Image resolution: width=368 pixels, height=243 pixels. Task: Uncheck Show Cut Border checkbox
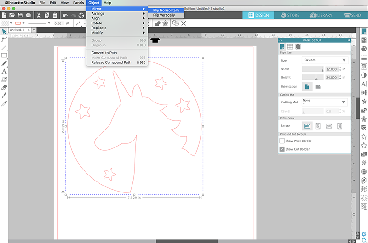tap(282, 149)
